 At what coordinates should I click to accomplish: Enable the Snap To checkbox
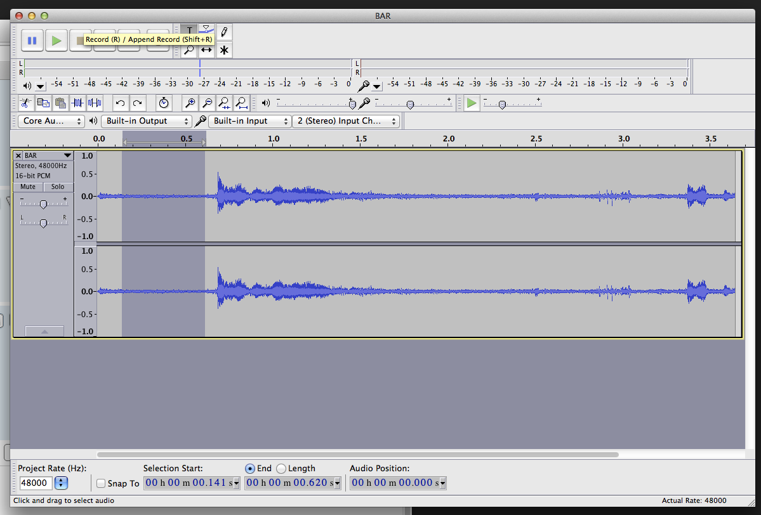point(101,483)
